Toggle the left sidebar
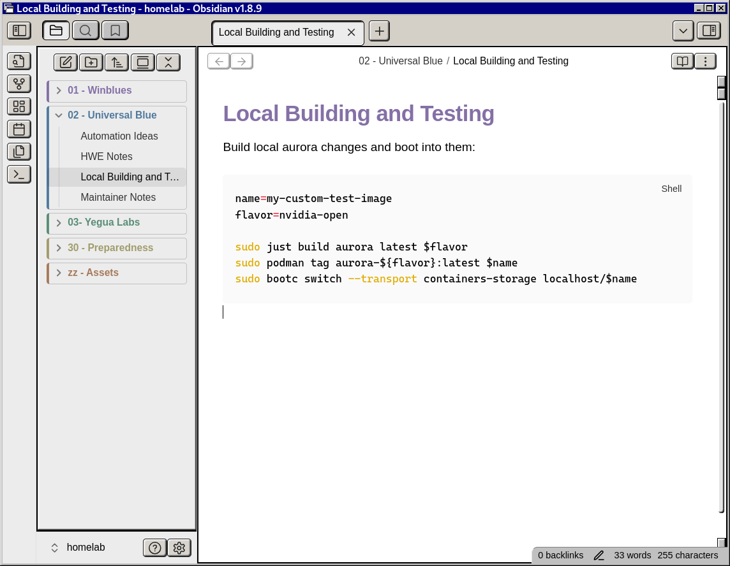Viewport: 730px width, 566px height. click(x=19, y=31)
